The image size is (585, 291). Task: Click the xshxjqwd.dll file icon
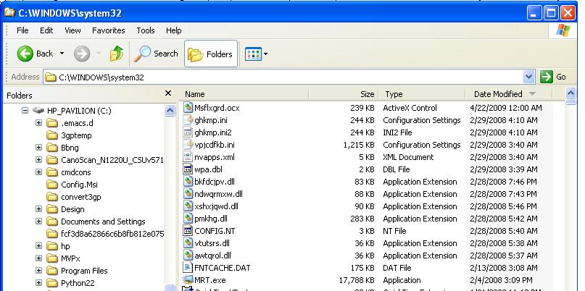tap(188, 206)
